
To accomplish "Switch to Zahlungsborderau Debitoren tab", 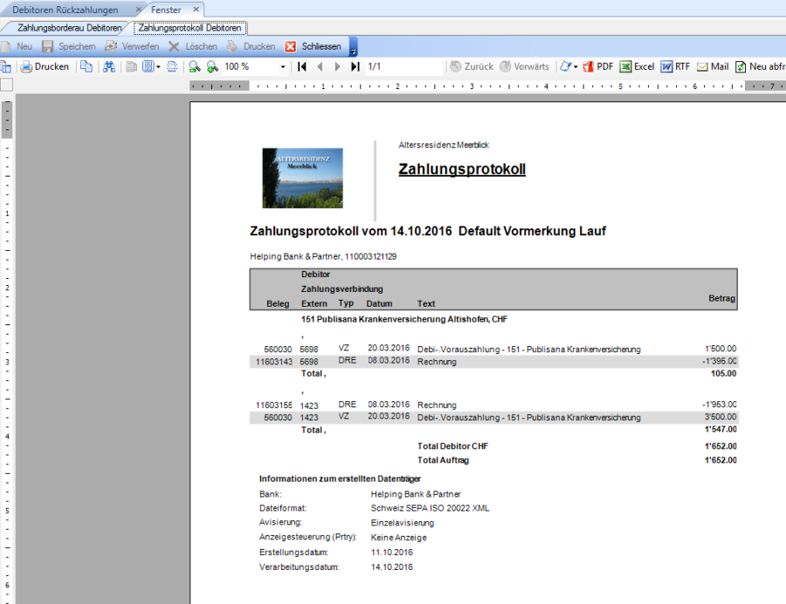I will pyautogui.click(x=69, y=28).
